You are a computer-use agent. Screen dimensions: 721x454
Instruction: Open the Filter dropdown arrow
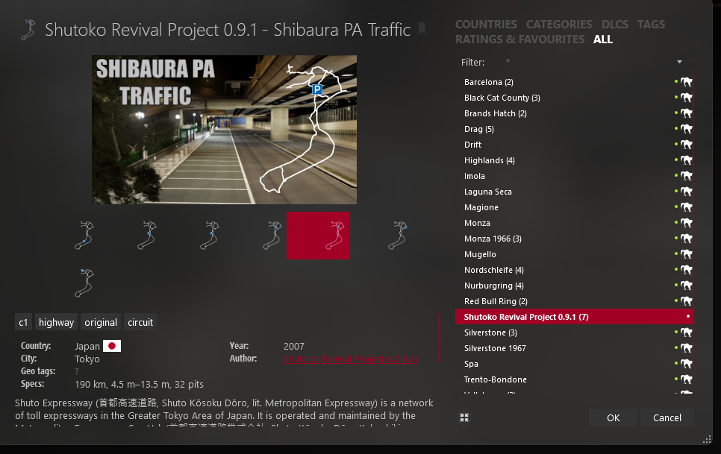[679, 62]
